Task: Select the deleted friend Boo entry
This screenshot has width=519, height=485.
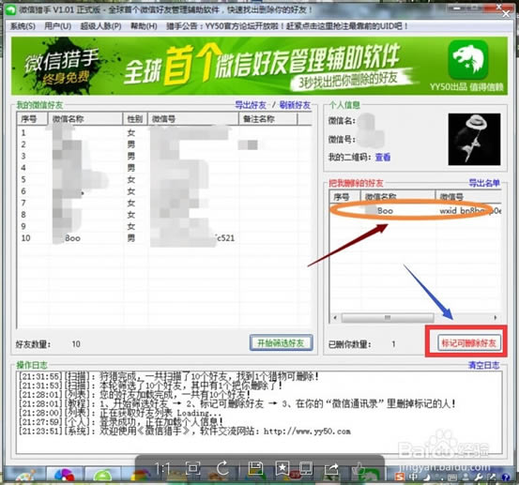Action: coord(416,211)
